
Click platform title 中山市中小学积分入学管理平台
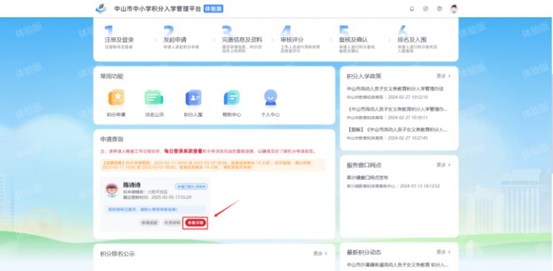158,9
